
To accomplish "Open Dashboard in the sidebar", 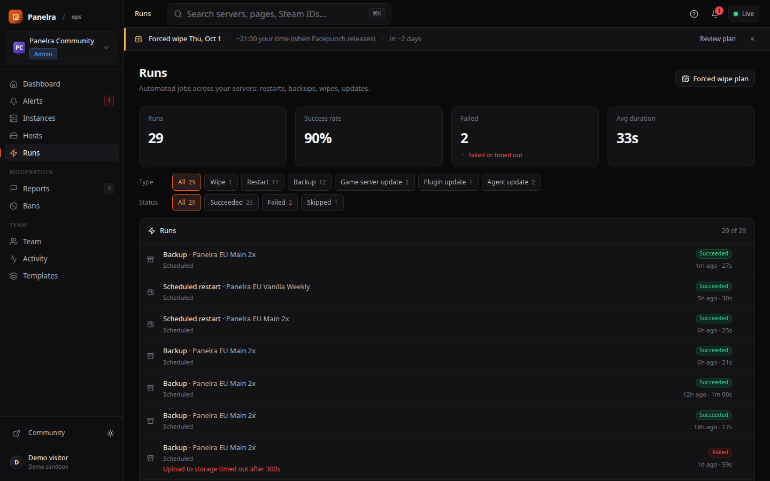I will pos(61,84).
